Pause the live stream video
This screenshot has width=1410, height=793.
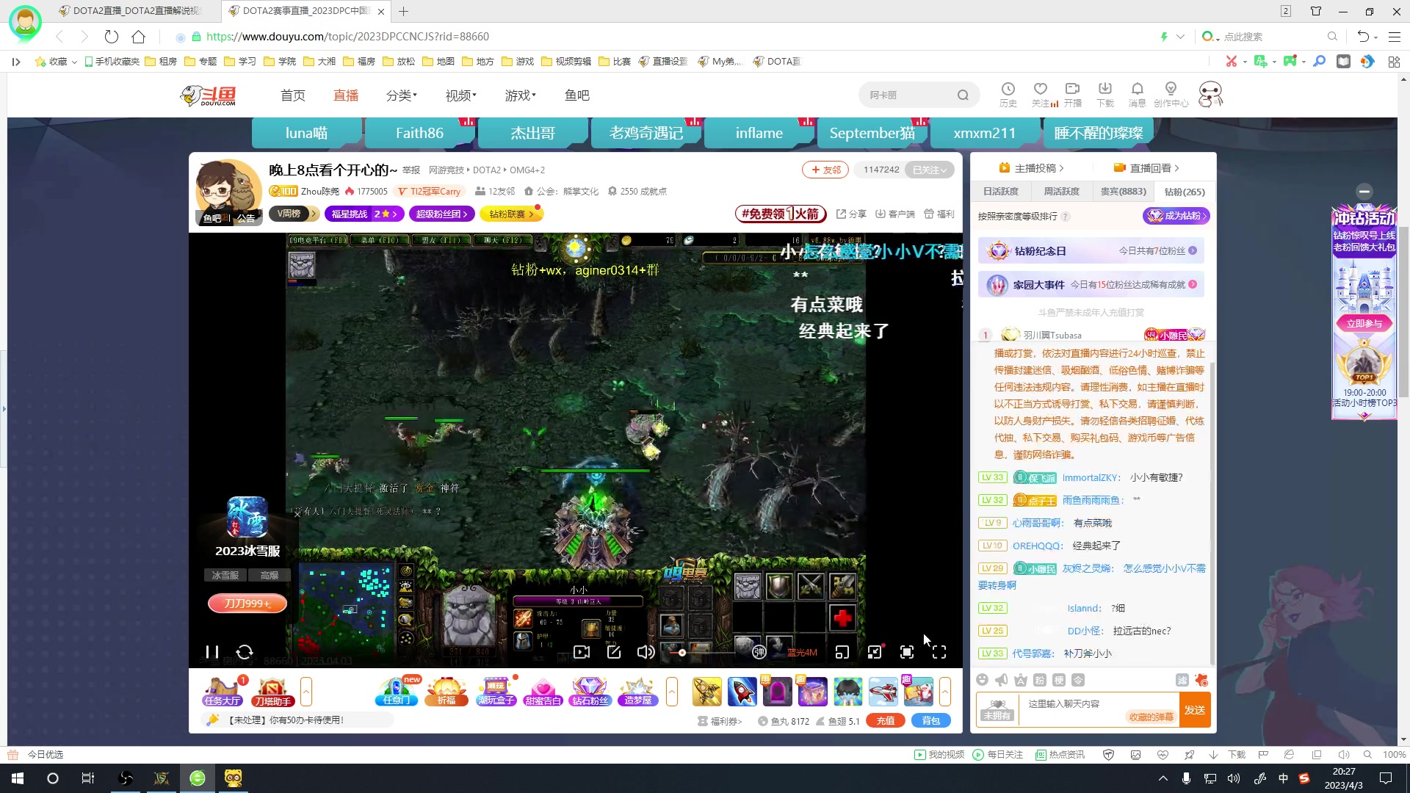point(212,652)
